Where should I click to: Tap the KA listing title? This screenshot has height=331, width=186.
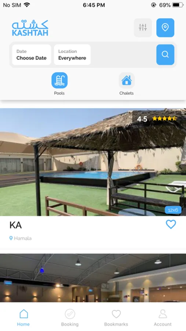point(15,225)
